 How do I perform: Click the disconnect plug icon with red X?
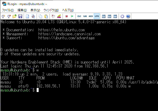pyautogui.click(x=9, y=16)
